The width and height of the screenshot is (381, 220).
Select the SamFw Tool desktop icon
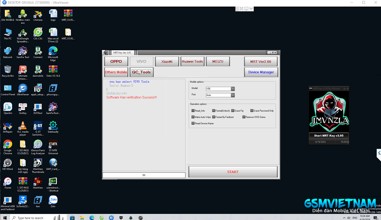[x=23, y=53]
